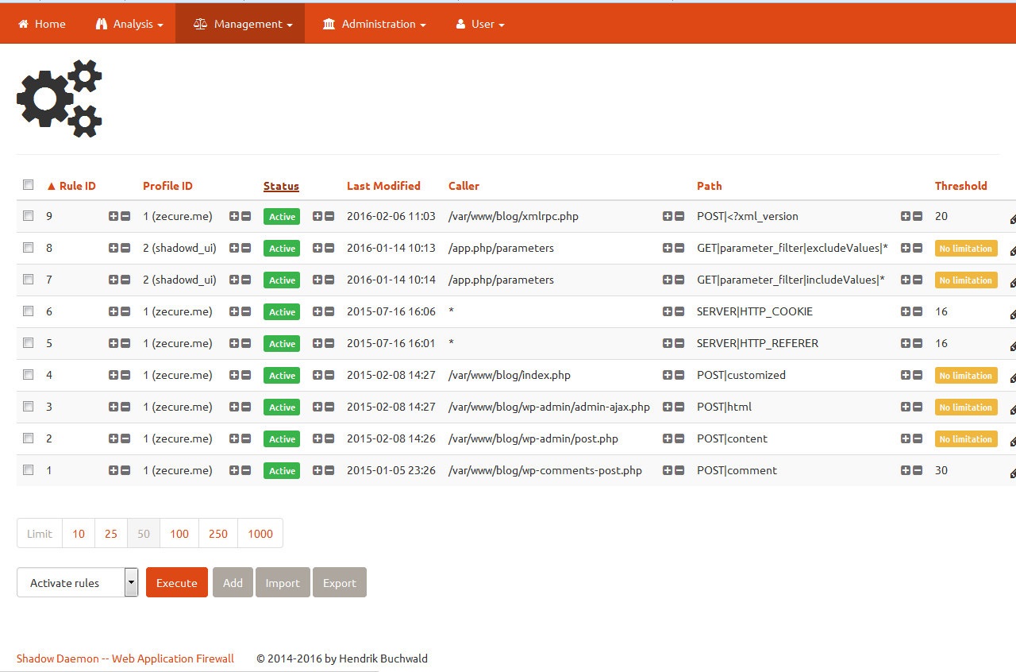Click the minus icon after path POST|comment
1016x672 pixels.
tap(918, 470)
